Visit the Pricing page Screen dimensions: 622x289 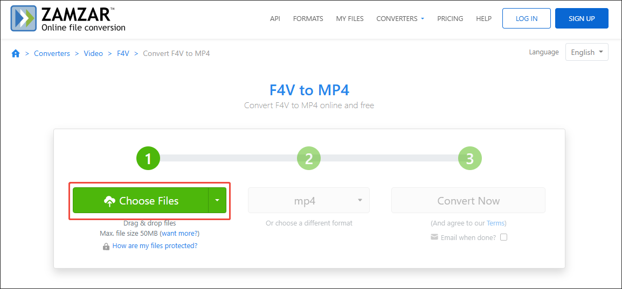(450, 19)
